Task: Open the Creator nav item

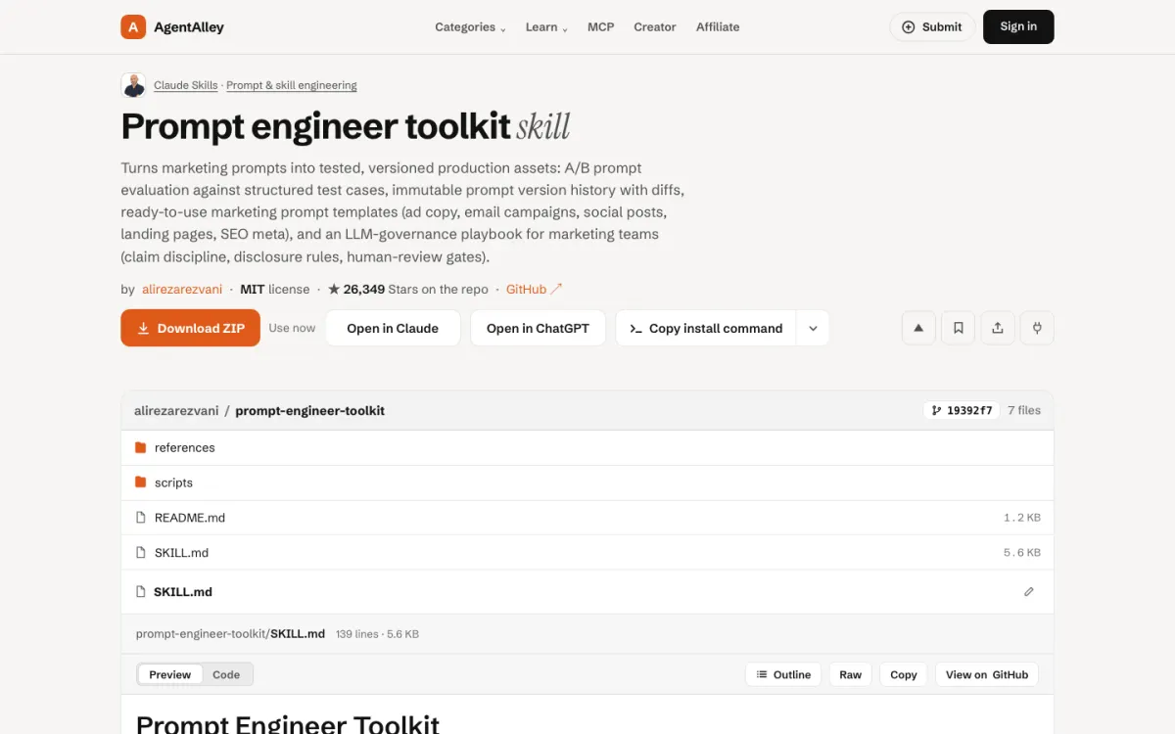Action: 655,27
